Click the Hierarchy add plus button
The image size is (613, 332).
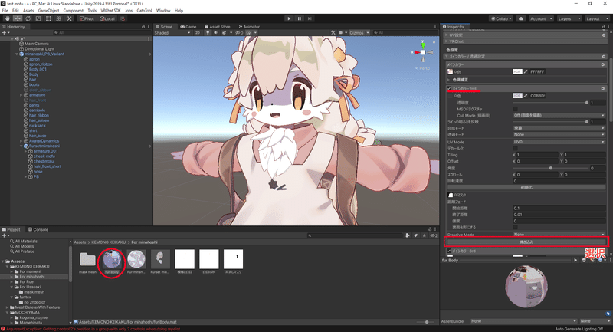tap(5, 33)
